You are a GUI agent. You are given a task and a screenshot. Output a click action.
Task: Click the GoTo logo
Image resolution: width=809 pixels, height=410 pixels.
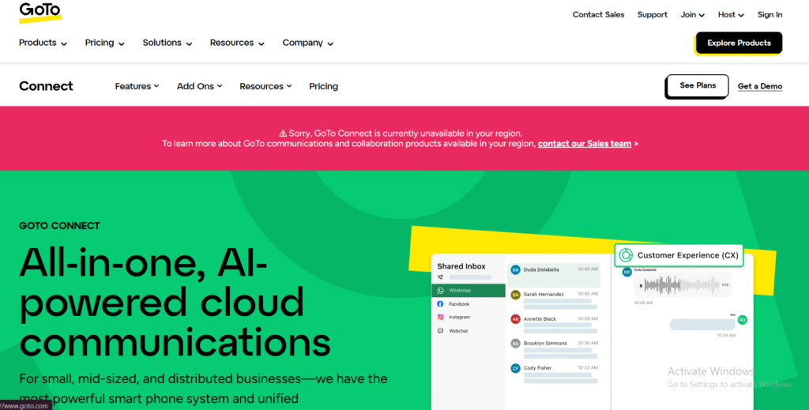pos(40,13)
